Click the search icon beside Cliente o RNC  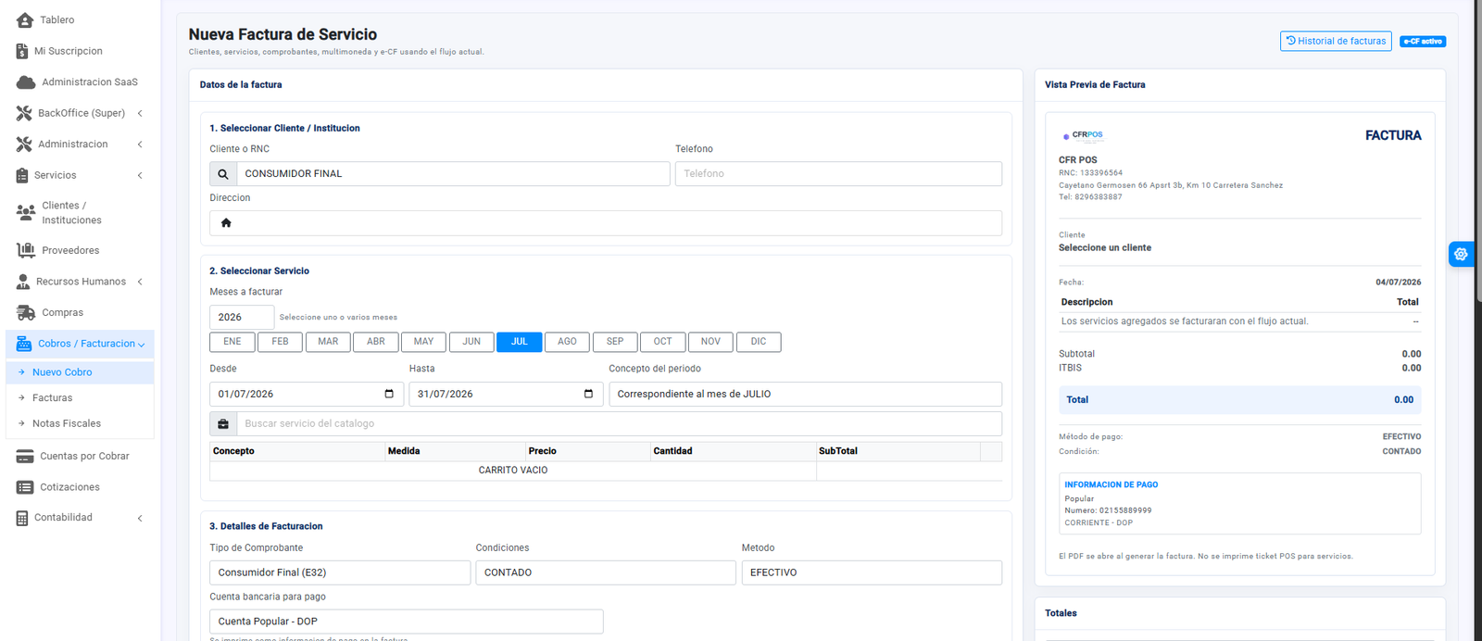pos(223,173)
